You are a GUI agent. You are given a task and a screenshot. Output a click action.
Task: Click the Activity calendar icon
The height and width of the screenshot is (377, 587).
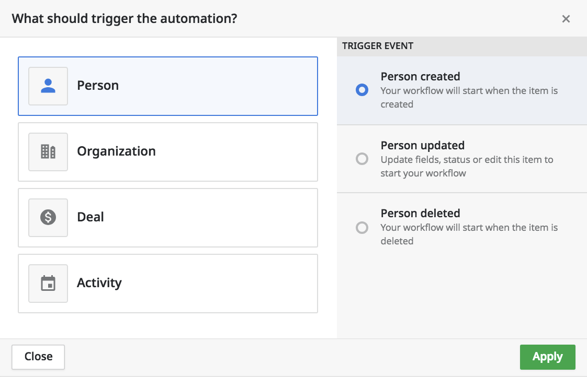[48, 284]
